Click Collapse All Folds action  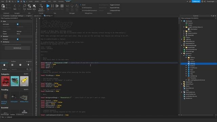click(115, 11)
